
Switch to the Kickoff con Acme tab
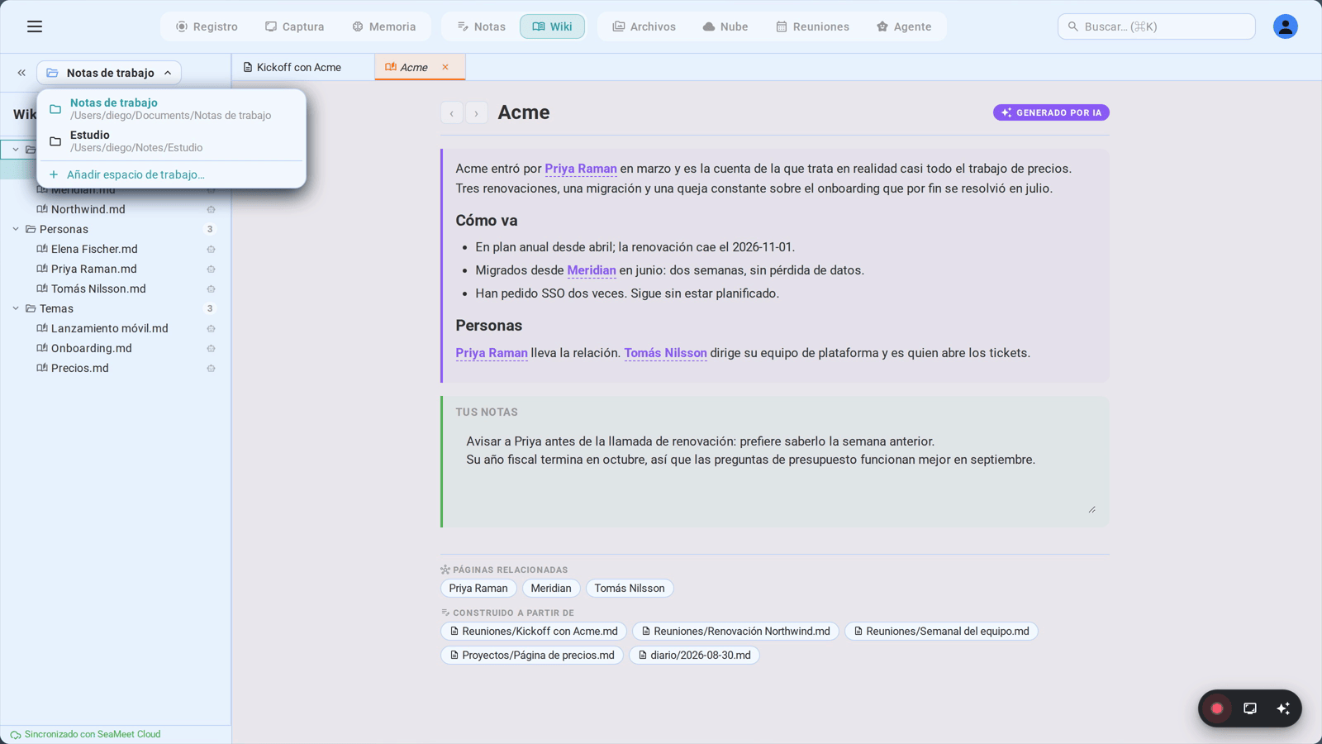[302, 67]
